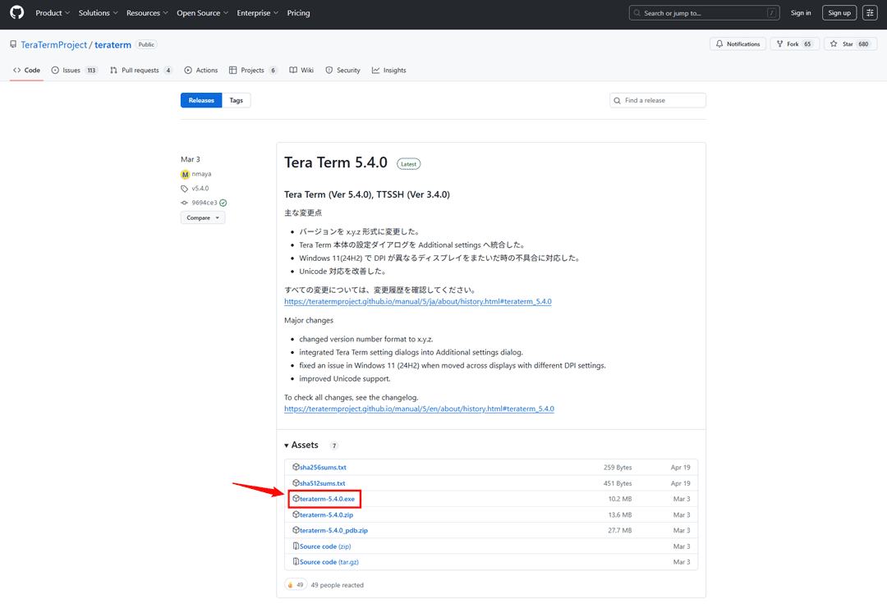Viewport: 887px width, 608px height.
Task: Expand the Open Source menu
Action: pyautogui.click(x=203, y=13)
